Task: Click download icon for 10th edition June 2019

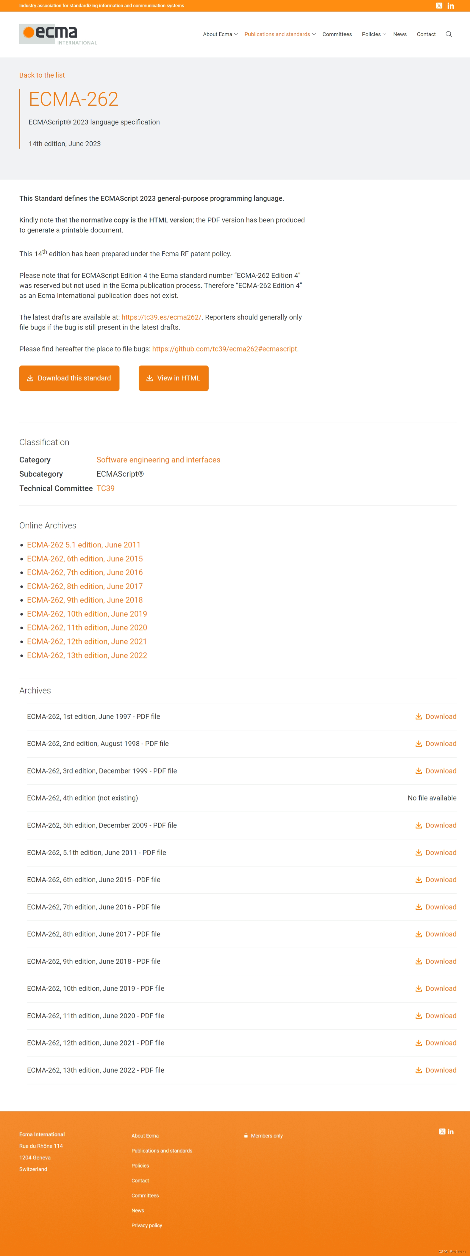Action: click(418, 988)
